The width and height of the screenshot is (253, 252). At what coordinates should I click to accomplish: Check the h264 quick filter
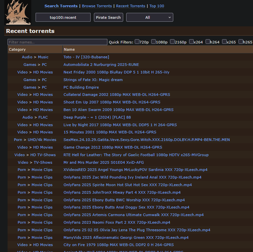pos(208,42)
